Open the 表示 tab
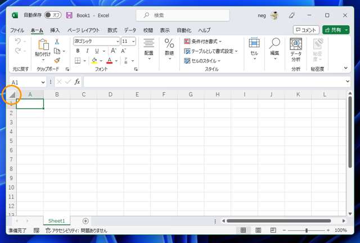 (x=165, y=30)
